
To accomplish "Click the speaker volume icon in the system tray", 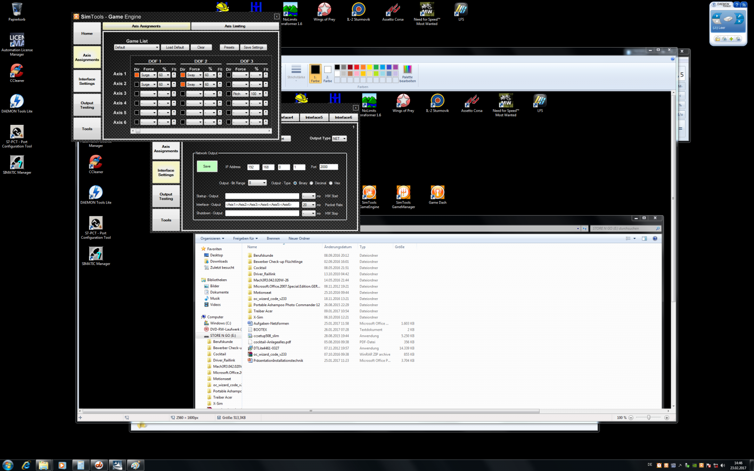I will coord(722,465).
